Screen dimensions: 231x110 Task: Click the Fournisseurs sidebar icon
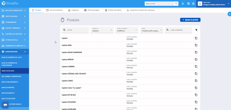[x=3, y=22]
